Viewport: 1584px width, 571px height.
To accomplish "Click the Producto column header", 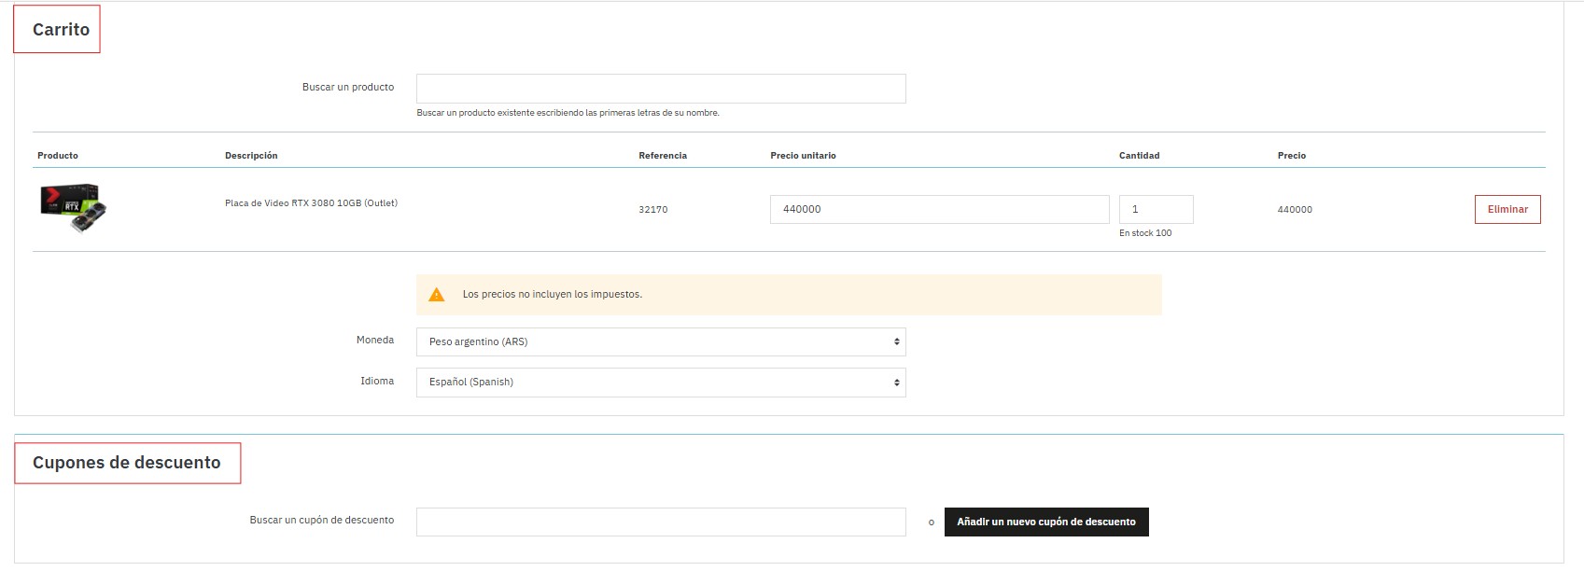I will tap(58, 156).
